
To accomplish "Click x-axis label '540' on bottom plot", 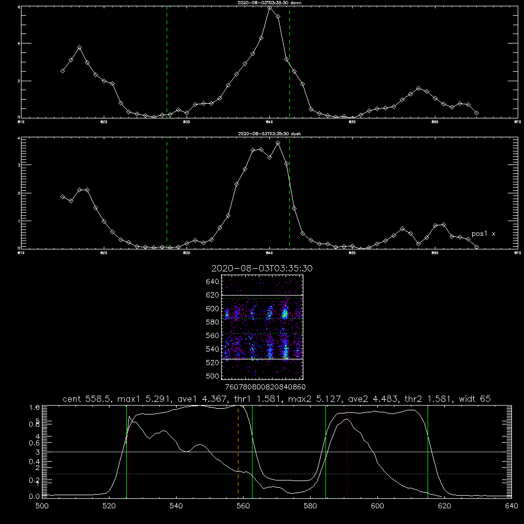I will [176, 506].
